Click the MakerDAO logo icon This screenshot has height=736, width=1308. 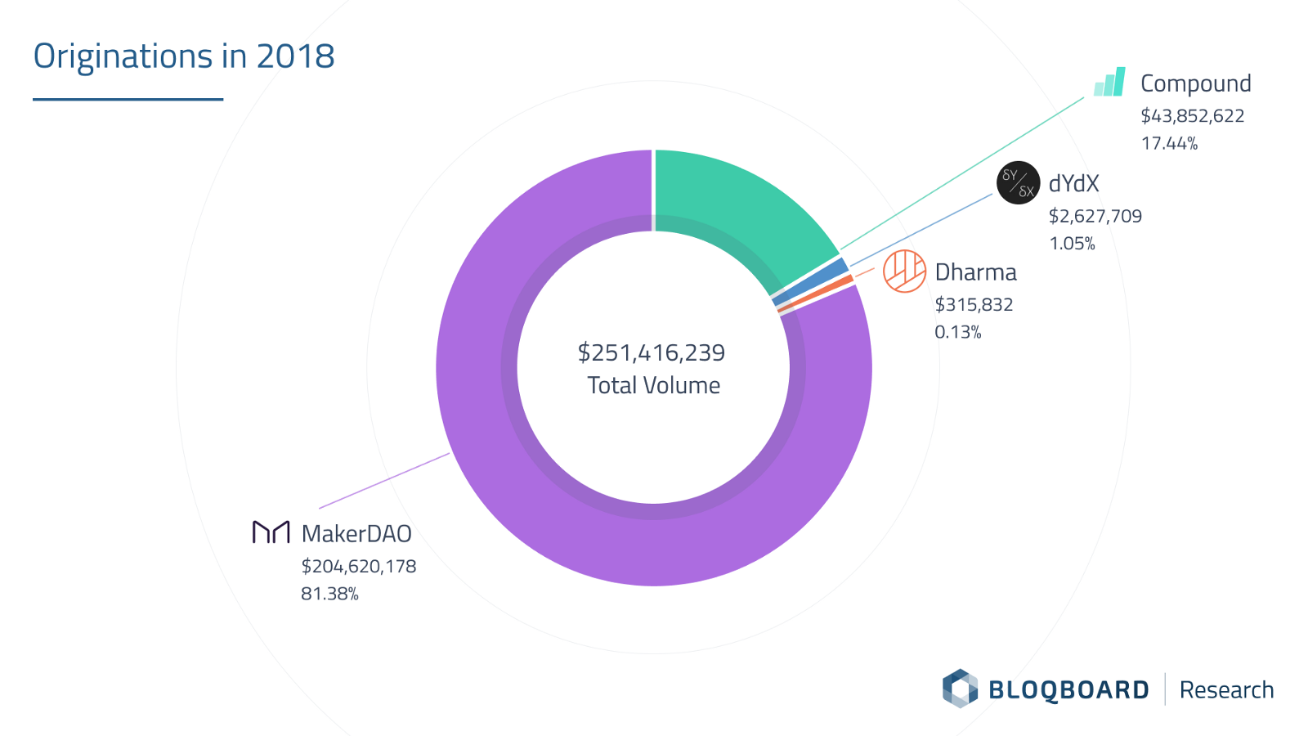(x=271, y=532)
